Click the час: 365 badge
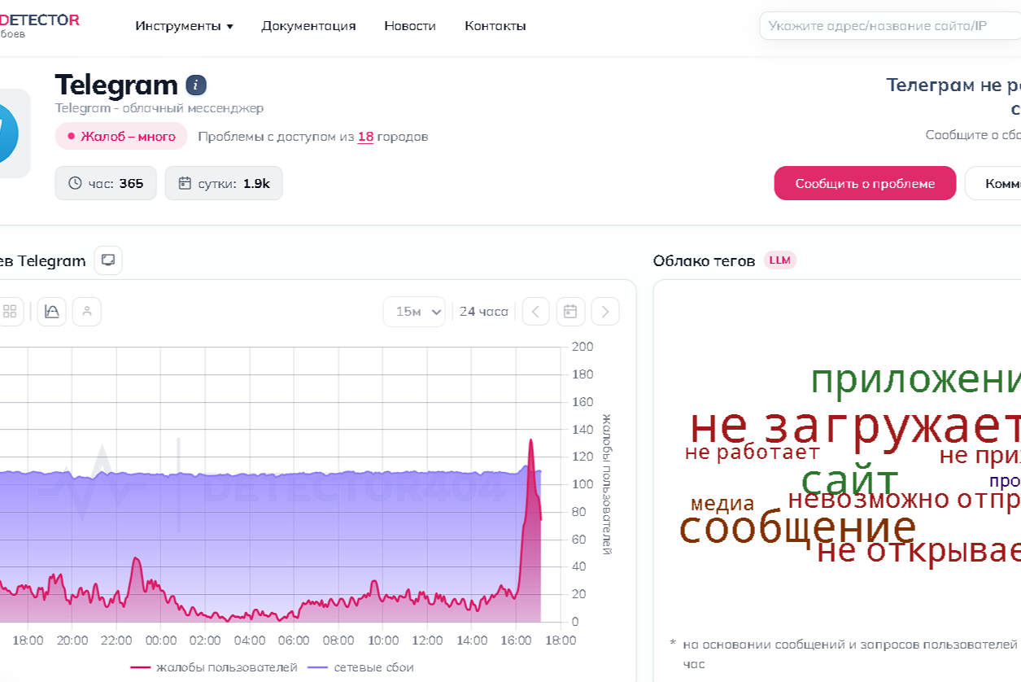Screen dimensions: 1021x682 [x=106, y=183]
